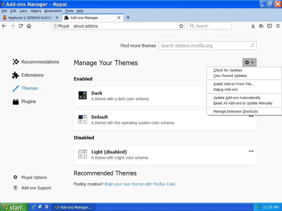The image size is (282, 211).
Task: Choose Manage Extension Shortcuts
Action: click(x=244, y=112)
